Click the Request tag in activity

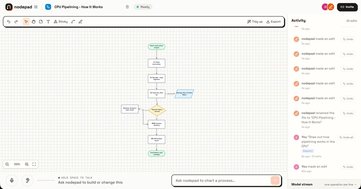pos(308,151)
